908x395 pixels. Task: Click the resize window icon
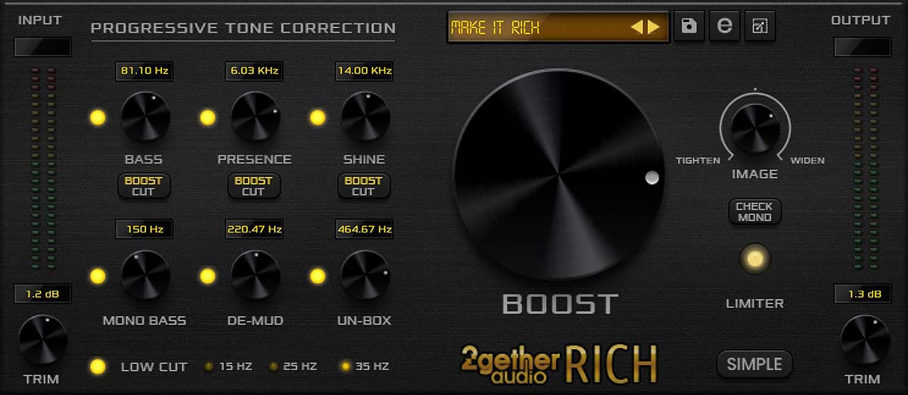759,26
